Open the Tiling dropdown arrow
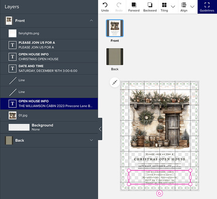This screenshot has width=217, height=199. click(173, 6)
